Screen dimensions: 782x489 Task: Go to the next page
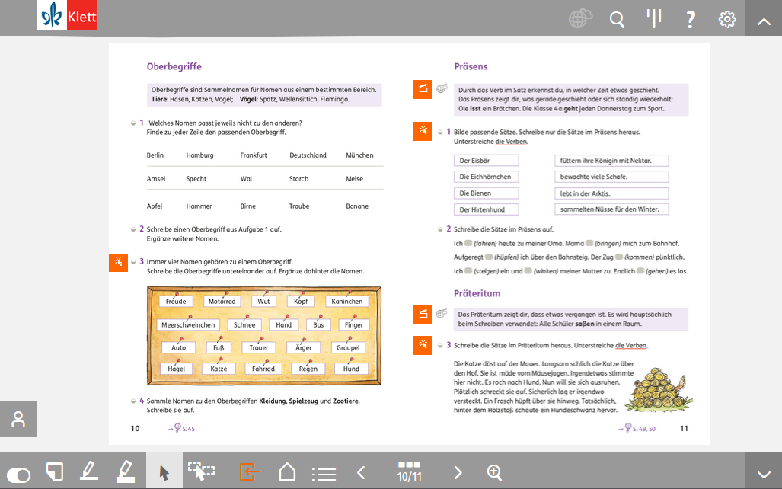(x=458, y=473)
